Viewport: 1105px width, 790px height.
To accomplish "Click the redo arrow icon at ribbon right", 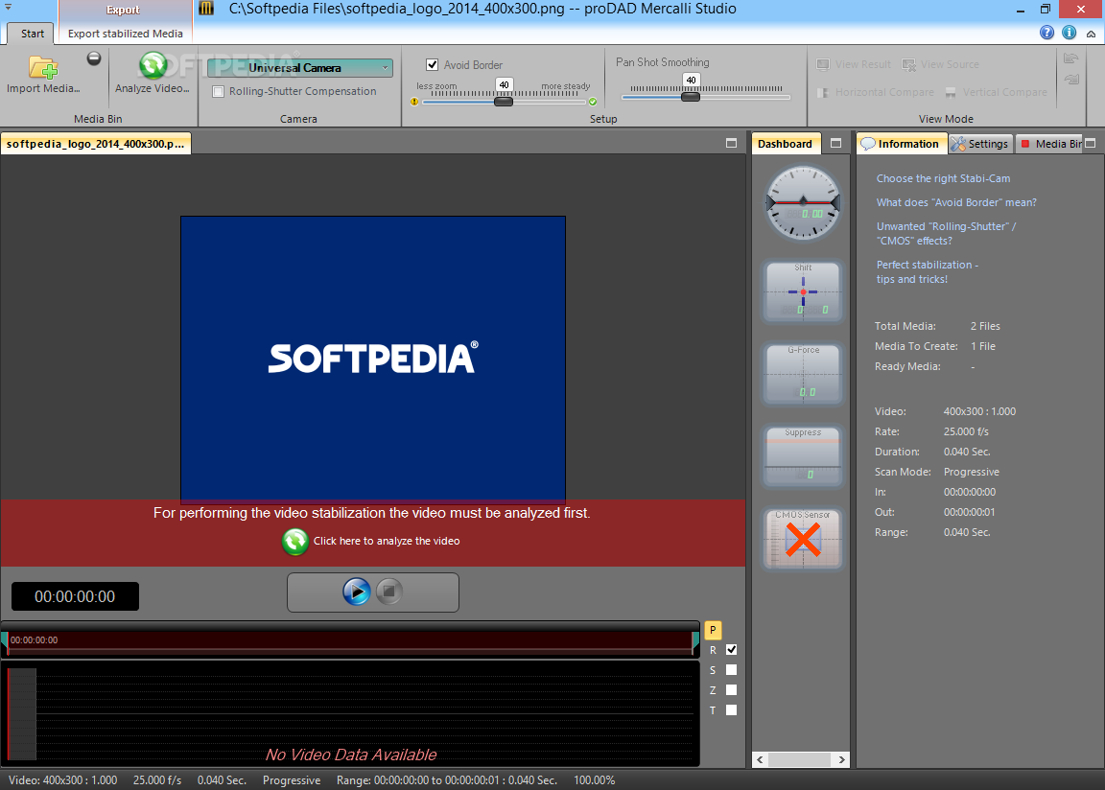I will coord(1071,80).
